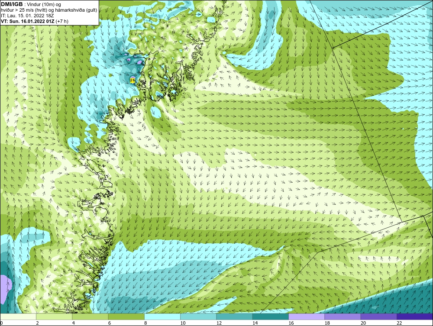Click the 2–4 m/s light green legend swatch
The height and width of the screenshot is (326, 433).
(54, 316)
